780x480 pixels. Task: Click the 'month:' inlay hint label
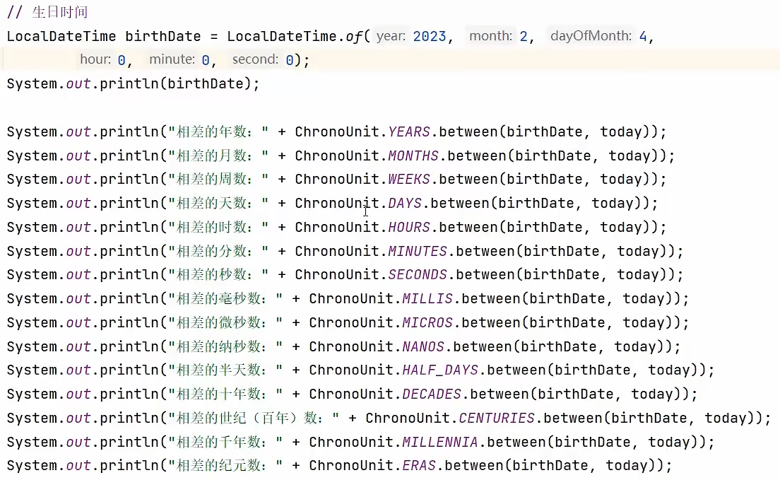pos(490,36)
